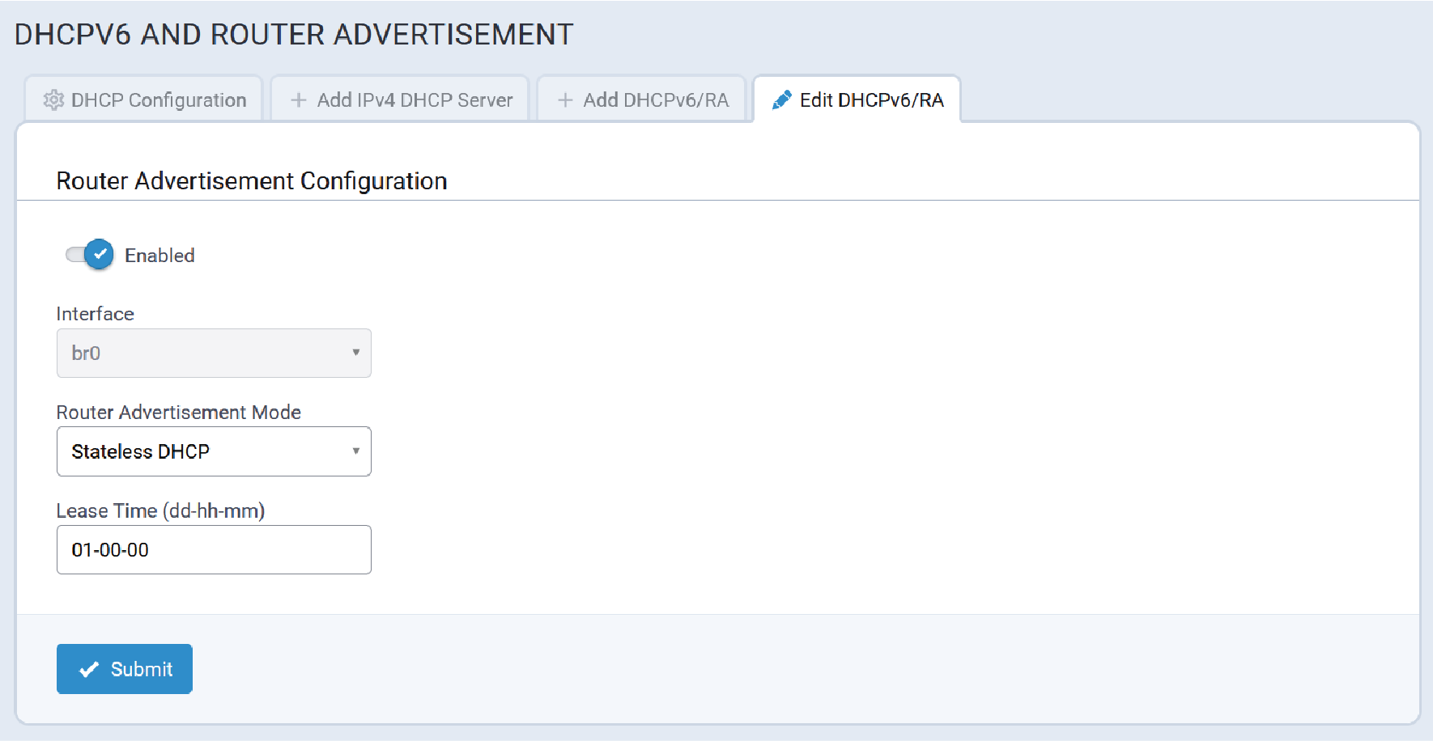Image resolution: width=1433 pixels, height=741 pixels.
Task: Submit the router advertisement settings
Action: point(125,669)
